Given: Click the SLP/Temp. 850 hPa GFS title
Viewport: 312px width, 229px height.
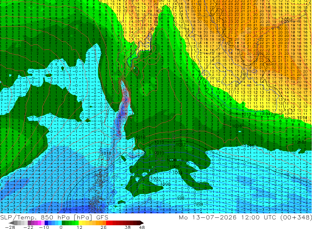Looking at the screenshot, I should [x=54, y=217].
